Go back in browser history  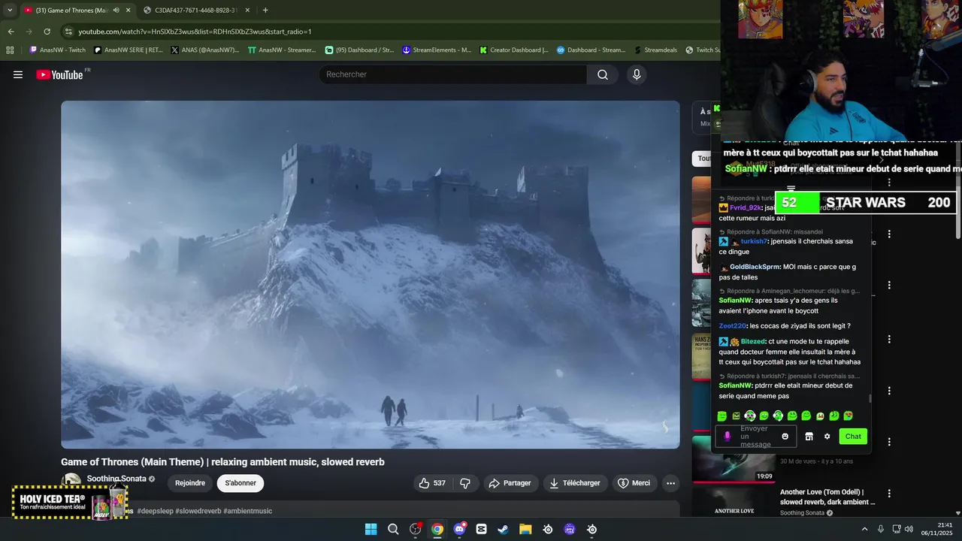pyautogui.click(x=11, y=32)
